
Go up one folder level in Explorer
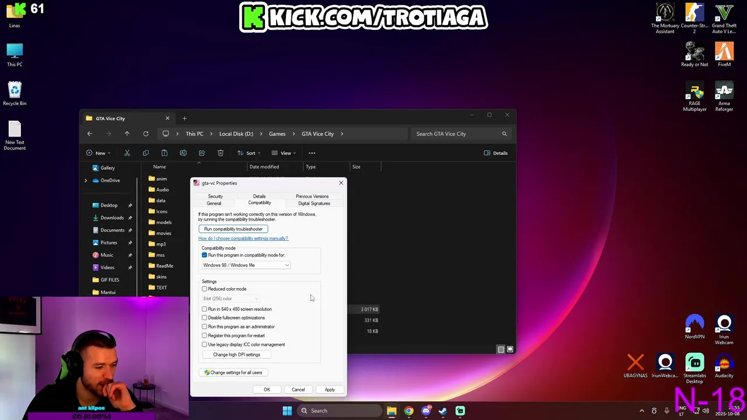coord(127,134)
